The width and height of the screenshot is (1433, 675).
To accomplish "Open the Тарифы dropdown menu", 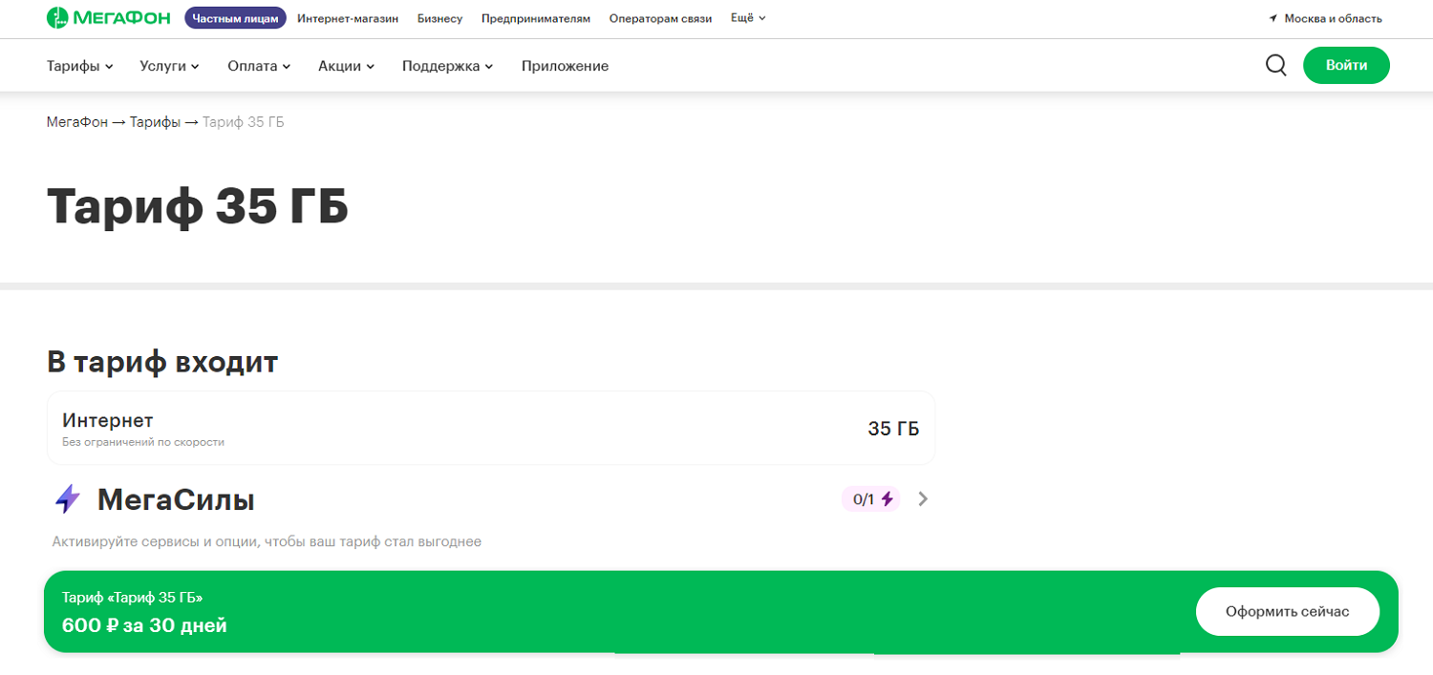I will (x=80, y=66).
